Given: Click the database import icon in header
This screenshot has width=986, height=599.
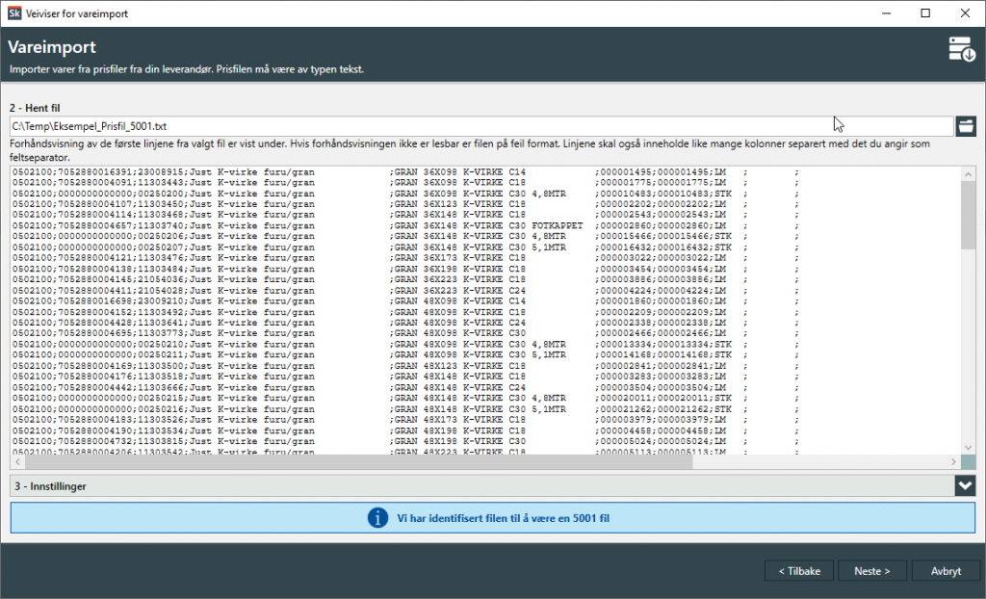Looking at the screenshot, I should tap(962, 50).
